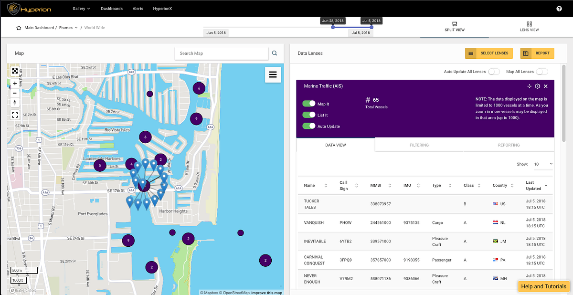Open the help question mark icon
Screen dimensions: 573x295
click(559, 8)
